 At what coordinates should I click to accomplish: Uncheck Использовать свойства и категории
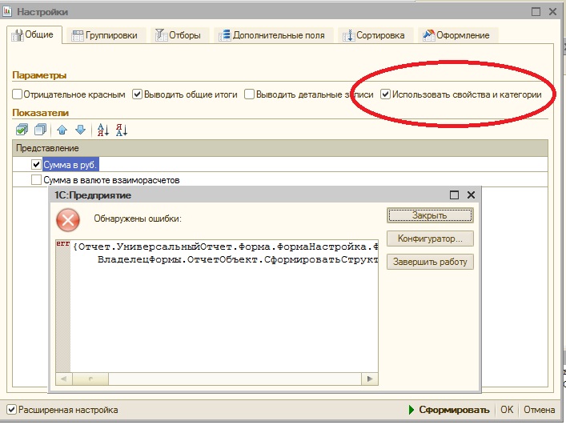pos(386,94)
